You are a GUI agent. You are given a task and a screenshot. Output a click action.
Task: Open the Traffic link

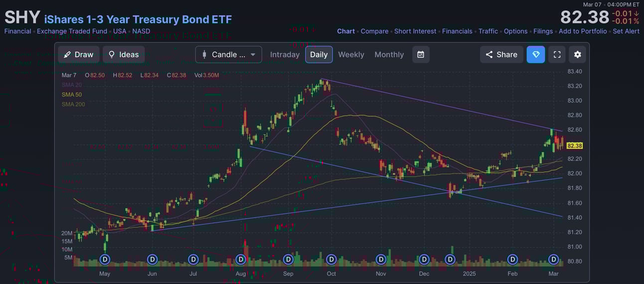(x=488, y=31)
